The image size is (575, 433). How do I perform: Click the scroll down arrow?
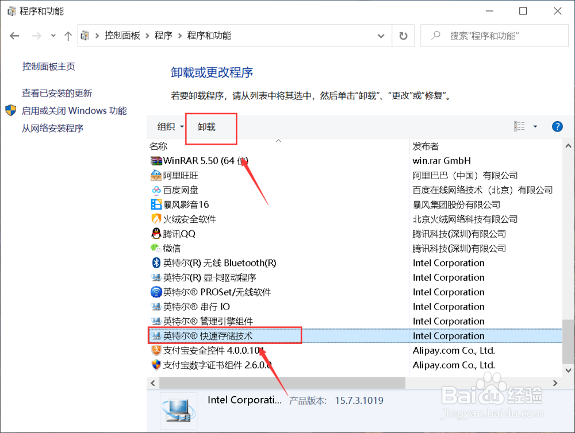(x=568, y=370)
